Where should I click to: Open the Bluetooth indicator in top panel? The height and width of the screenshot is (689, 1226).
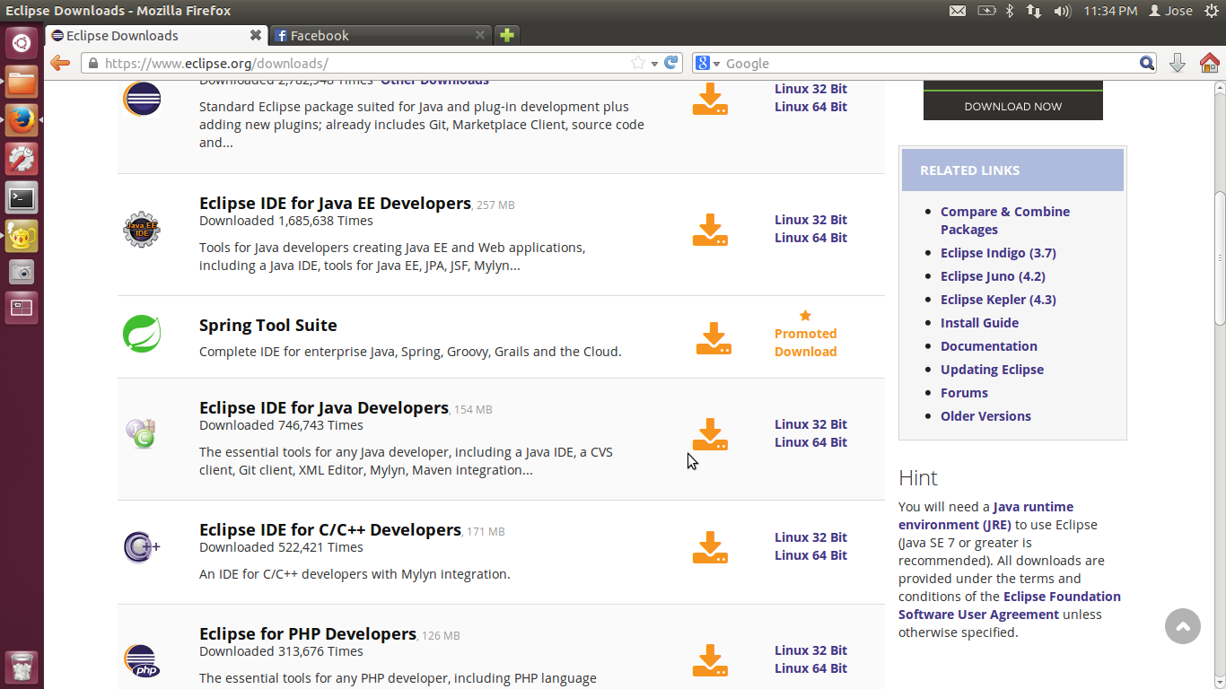(x=1009, y=11)
